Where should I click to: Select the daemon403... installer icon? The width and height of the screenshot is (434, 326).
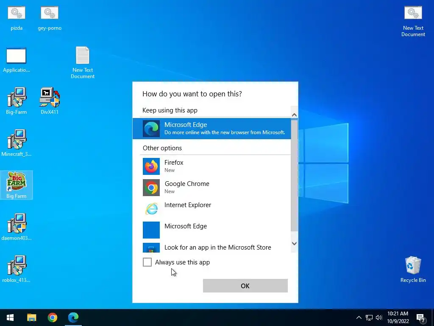click(x=17, y=227)
